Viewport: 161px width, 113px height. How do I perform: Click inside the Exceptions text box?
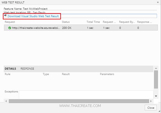[x=86, y=95]
